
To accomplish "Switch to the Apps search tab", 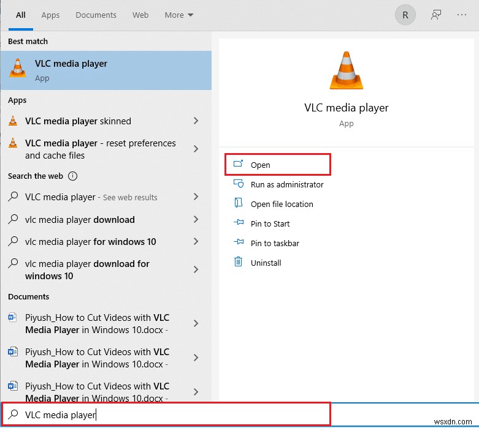I will click(50, 15).
